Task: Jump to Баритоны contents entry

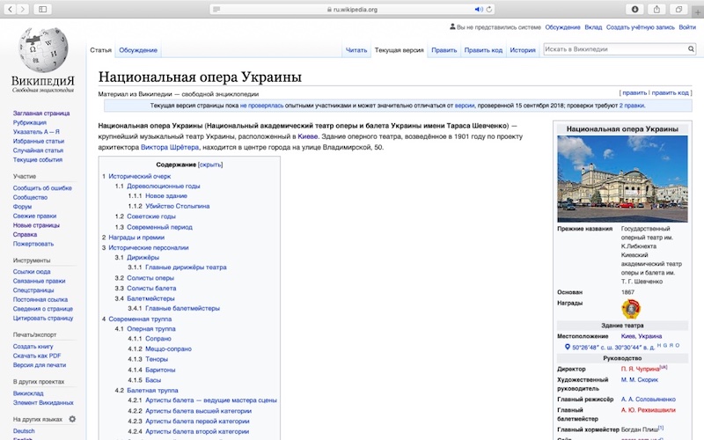Action: (x=160, y=370)
